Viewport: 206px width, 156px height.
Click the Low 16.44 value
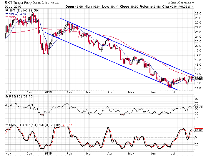tap(110, 6)
